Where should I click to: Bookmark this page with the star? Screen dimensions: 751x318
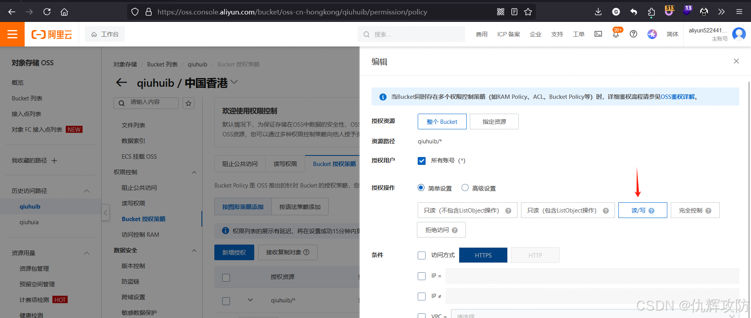[528, 12]
